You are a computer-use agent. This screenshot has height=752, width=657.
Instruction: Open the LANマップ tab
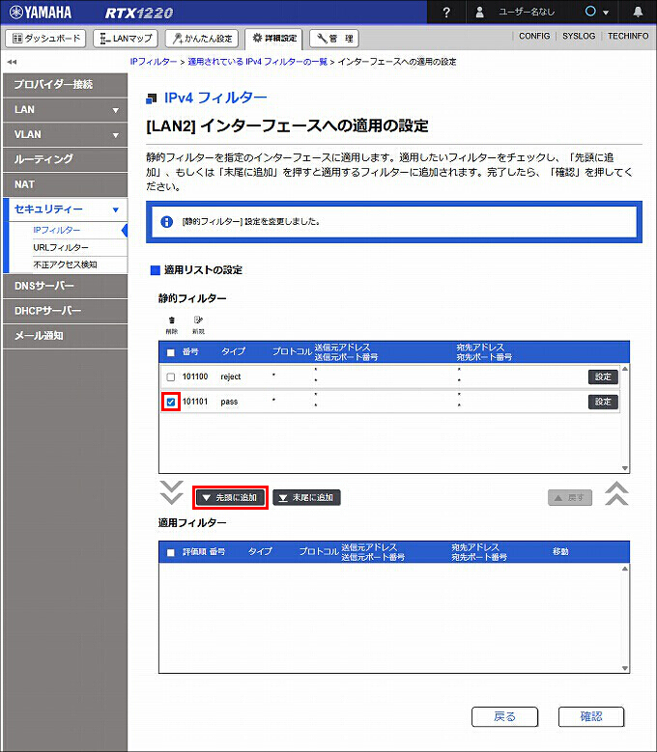click(126, 39)
